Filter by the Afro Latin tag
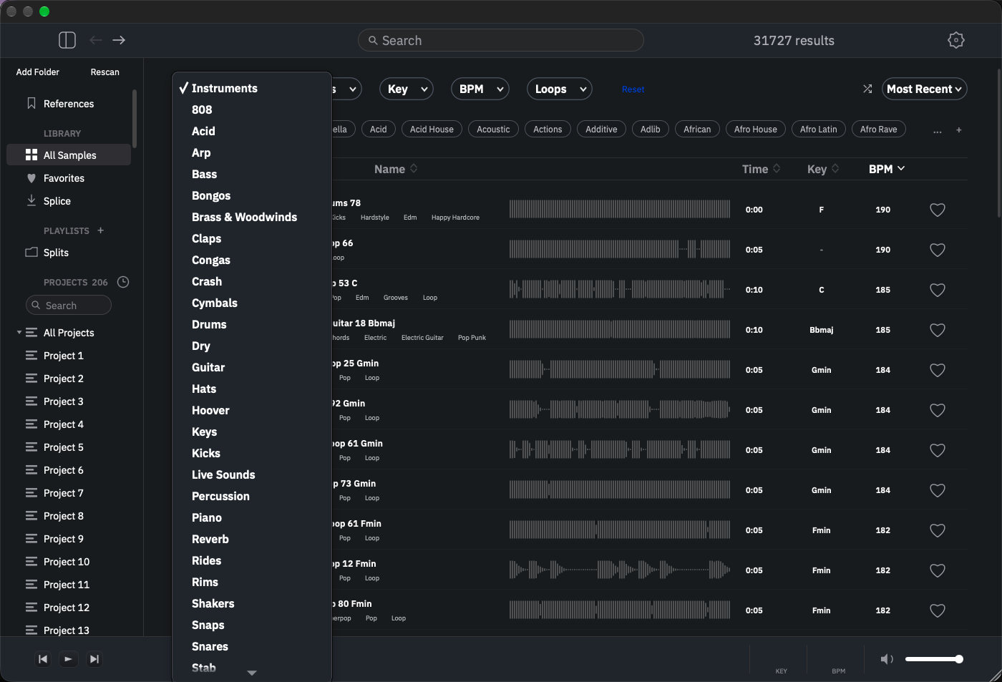The width and height of the screenshot is (1002, 682). 818,130
